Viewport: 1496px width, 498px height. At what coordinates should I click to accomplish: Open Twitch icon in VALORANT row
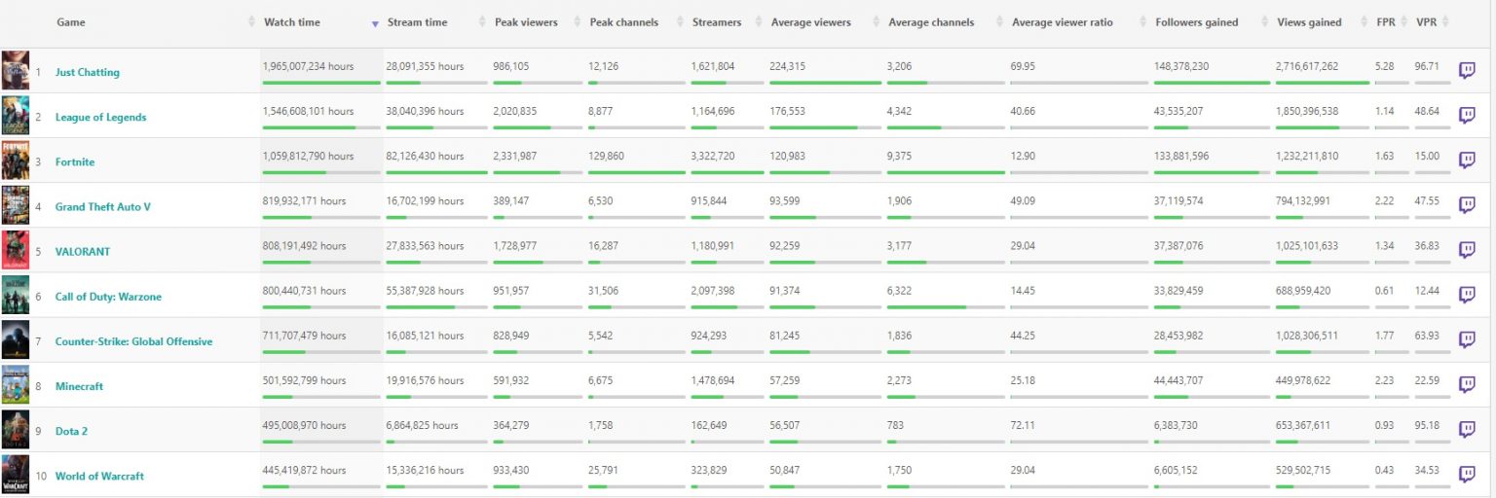point(1467,250)
